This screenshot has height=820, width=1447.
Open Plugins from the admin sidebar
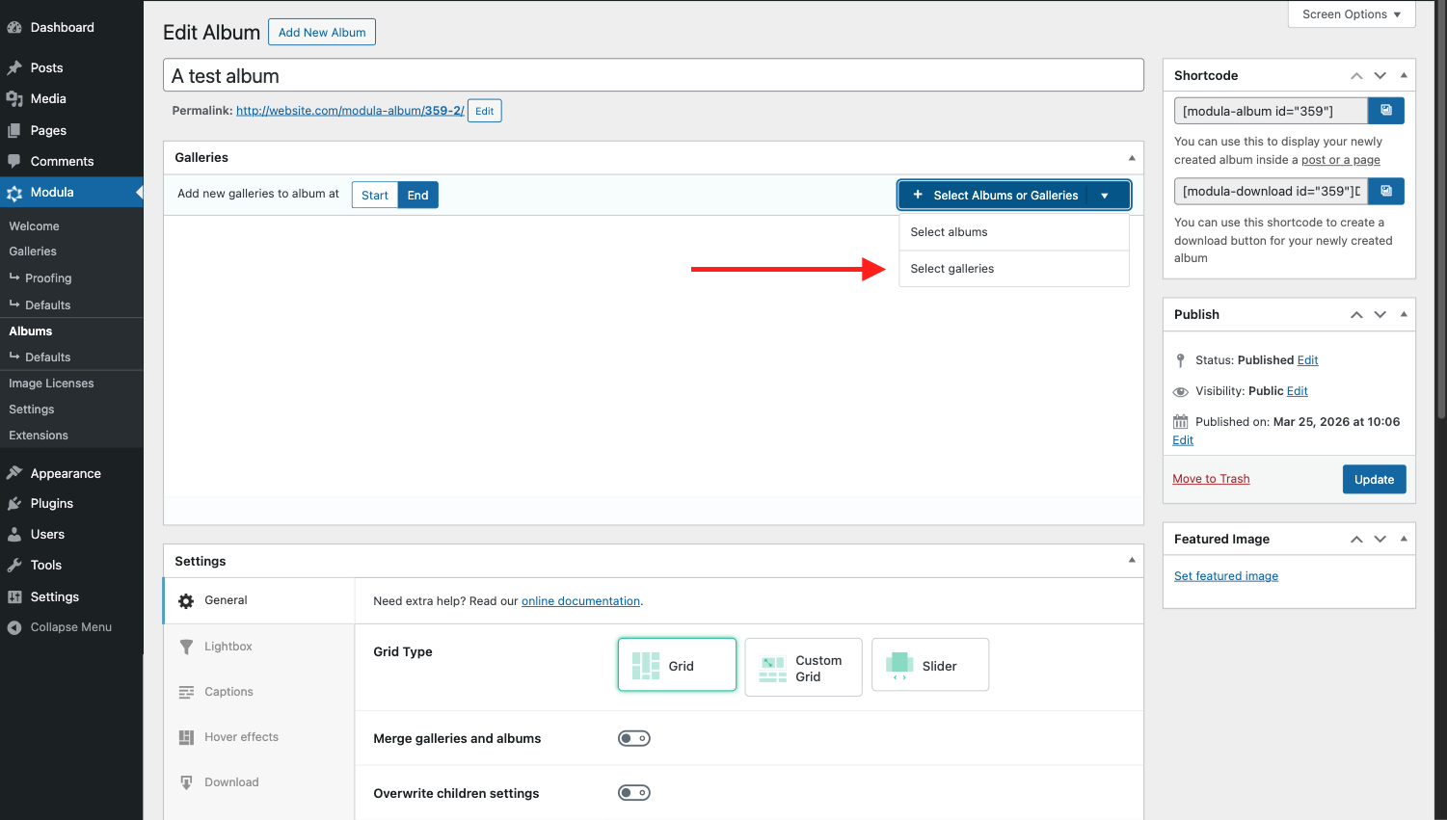pos(51,503)
